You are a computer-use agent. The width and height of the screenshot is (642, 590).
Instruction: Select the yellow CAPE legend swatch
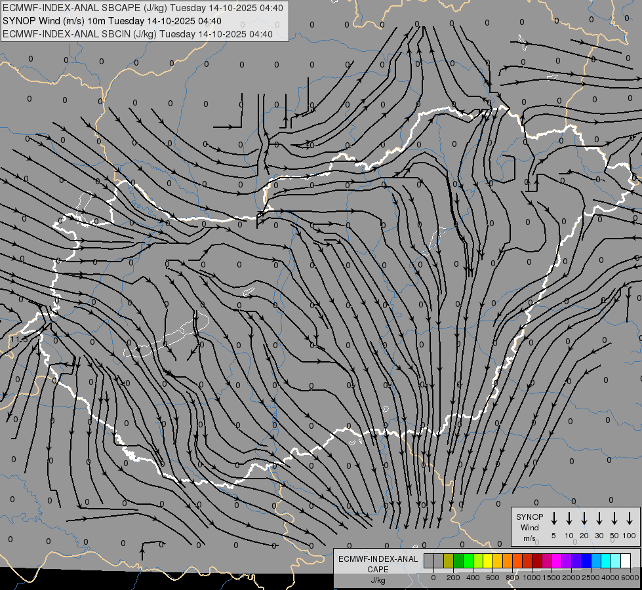tap(488, 560)
